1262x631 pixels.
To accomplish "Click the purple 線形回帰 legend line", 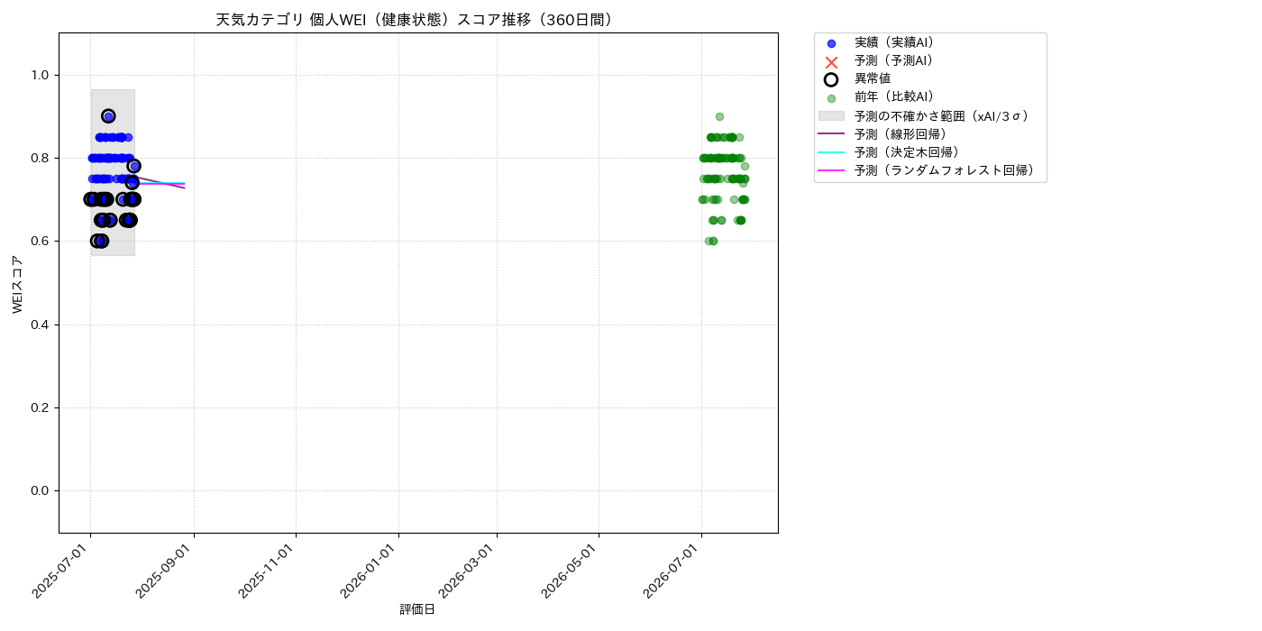I will point(831,134).
